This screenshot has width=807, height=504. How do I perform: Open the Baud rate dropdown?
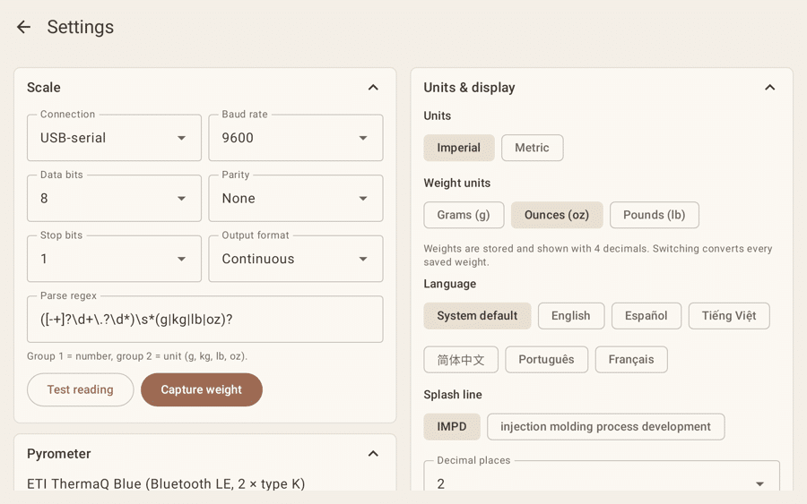coord(295,138)
